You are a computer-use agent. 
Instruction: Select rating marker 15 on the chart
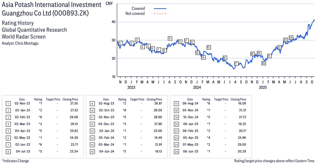pyautogui.click(x=208, y=47)
